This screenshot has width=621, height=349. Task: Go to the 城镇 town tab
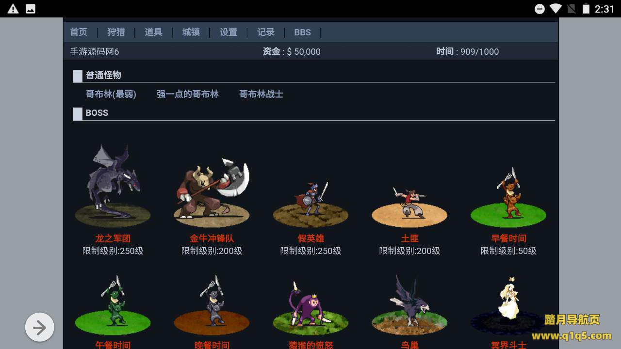(191, 32)
